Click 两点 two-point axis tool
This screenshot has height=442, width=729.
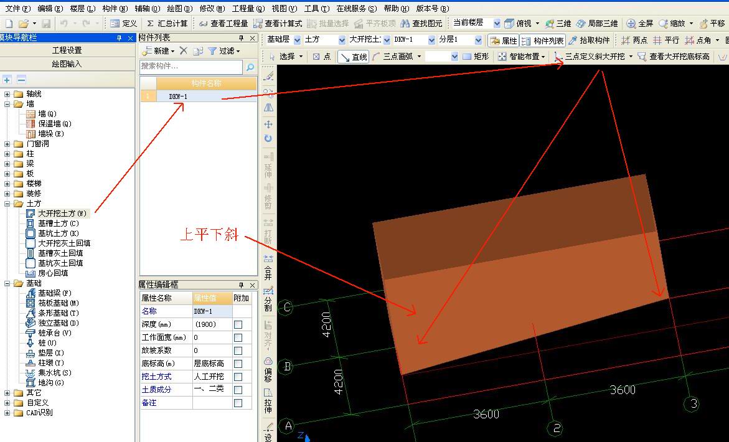pyautogui.click(x=634, y=40)
